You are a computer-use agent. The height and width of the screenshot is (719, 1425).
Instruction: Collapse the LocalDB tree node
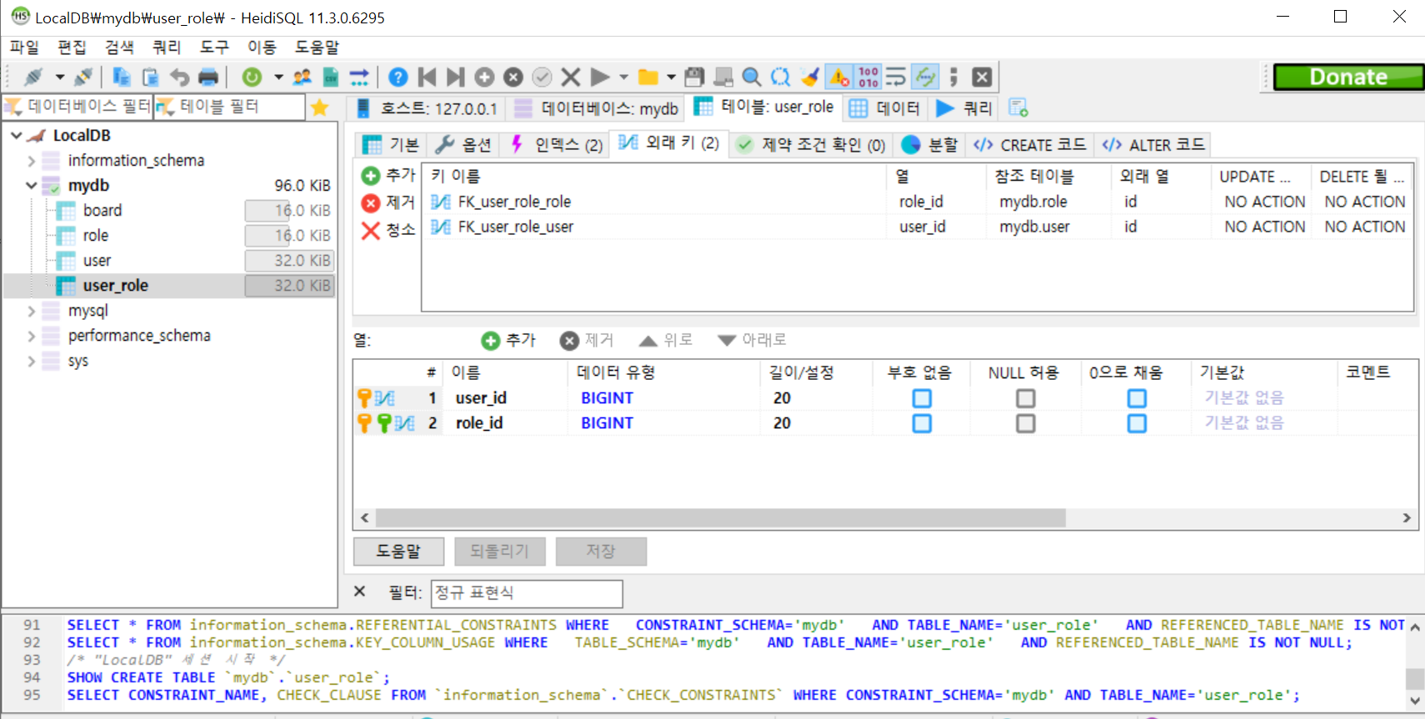pos(16,135)
